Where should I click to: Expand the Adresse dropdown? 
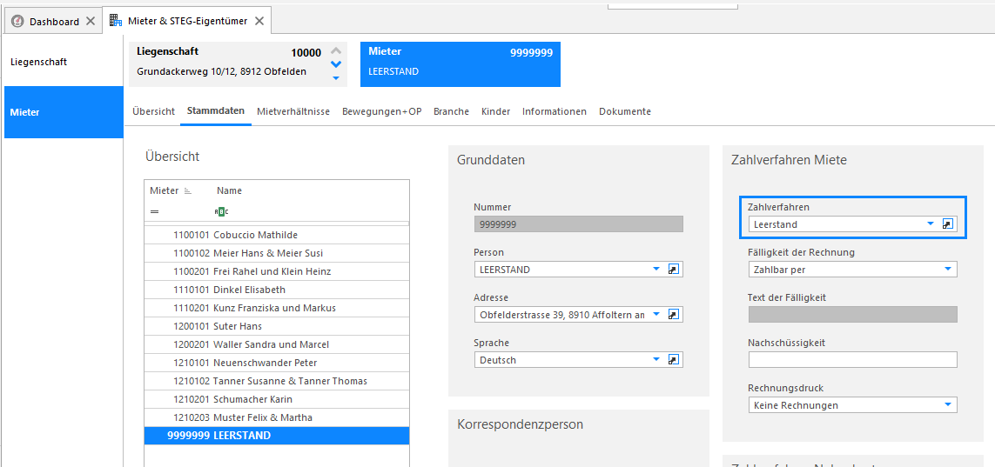coord(656,314)
